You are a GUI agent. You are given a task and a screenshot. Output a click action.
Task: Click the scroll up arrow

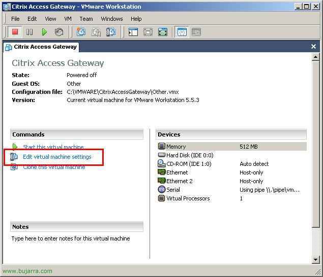[315, 57]
